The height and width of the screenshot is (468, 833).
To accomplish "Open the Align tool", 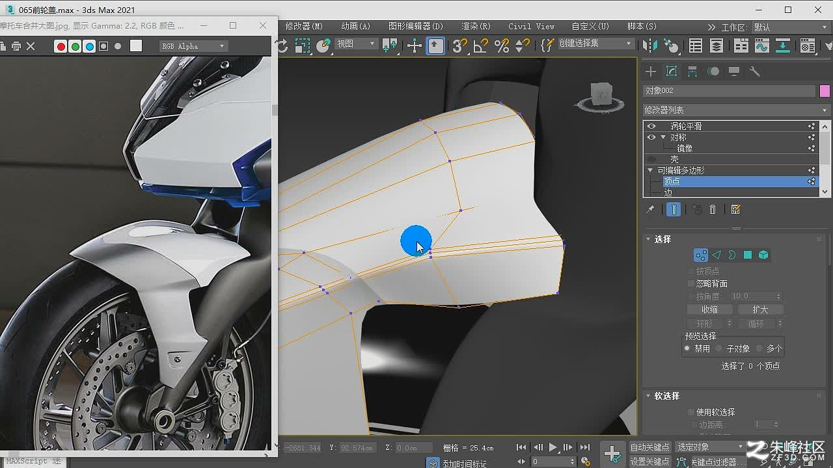I will [x=671, y=45].
